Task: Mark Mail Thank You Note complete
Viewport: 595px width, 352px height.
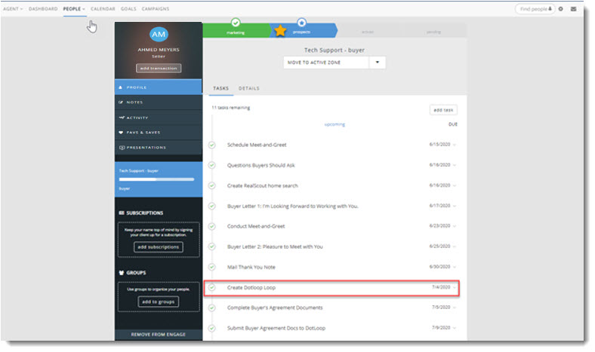Action: pyautogui.click(x=212, y=267)
